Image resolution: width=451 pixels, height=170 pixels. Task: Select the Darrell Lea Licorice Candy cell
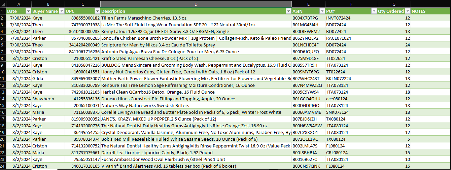[196, 152]
